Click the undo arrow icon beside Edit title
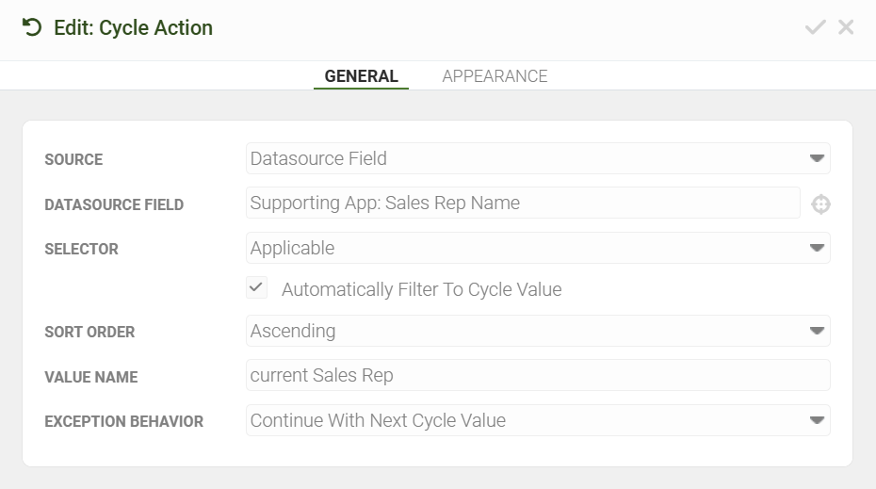 [32, 27]
